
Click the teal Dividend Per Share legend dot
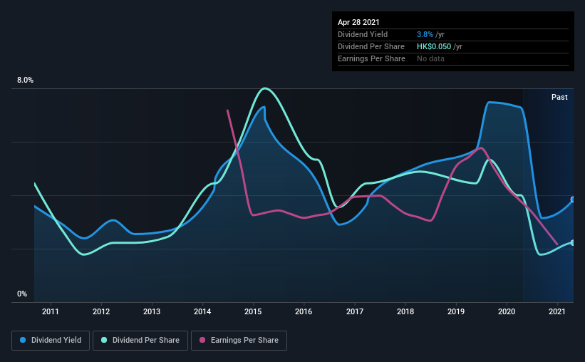pos(104,340)
